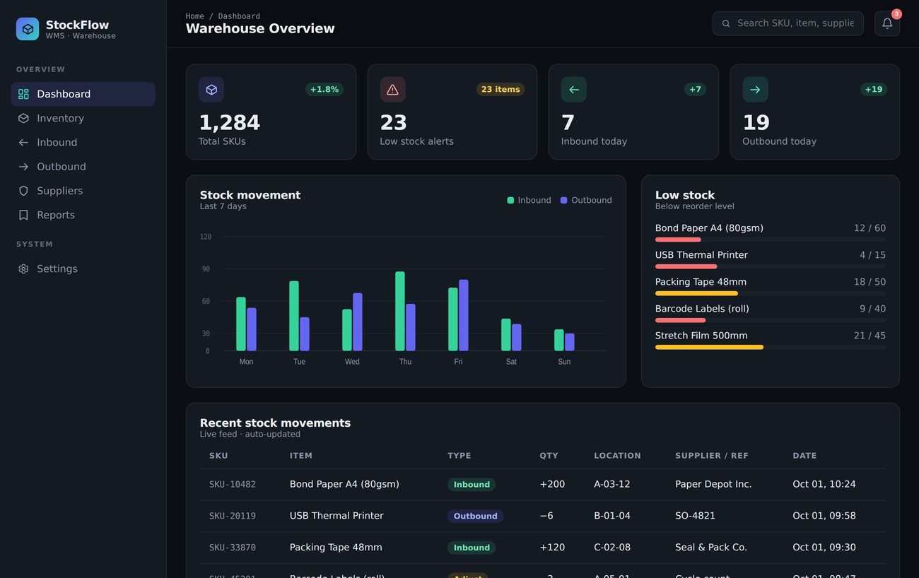Click Thursday's inbound bar in chart

click(x=400, y=311)
